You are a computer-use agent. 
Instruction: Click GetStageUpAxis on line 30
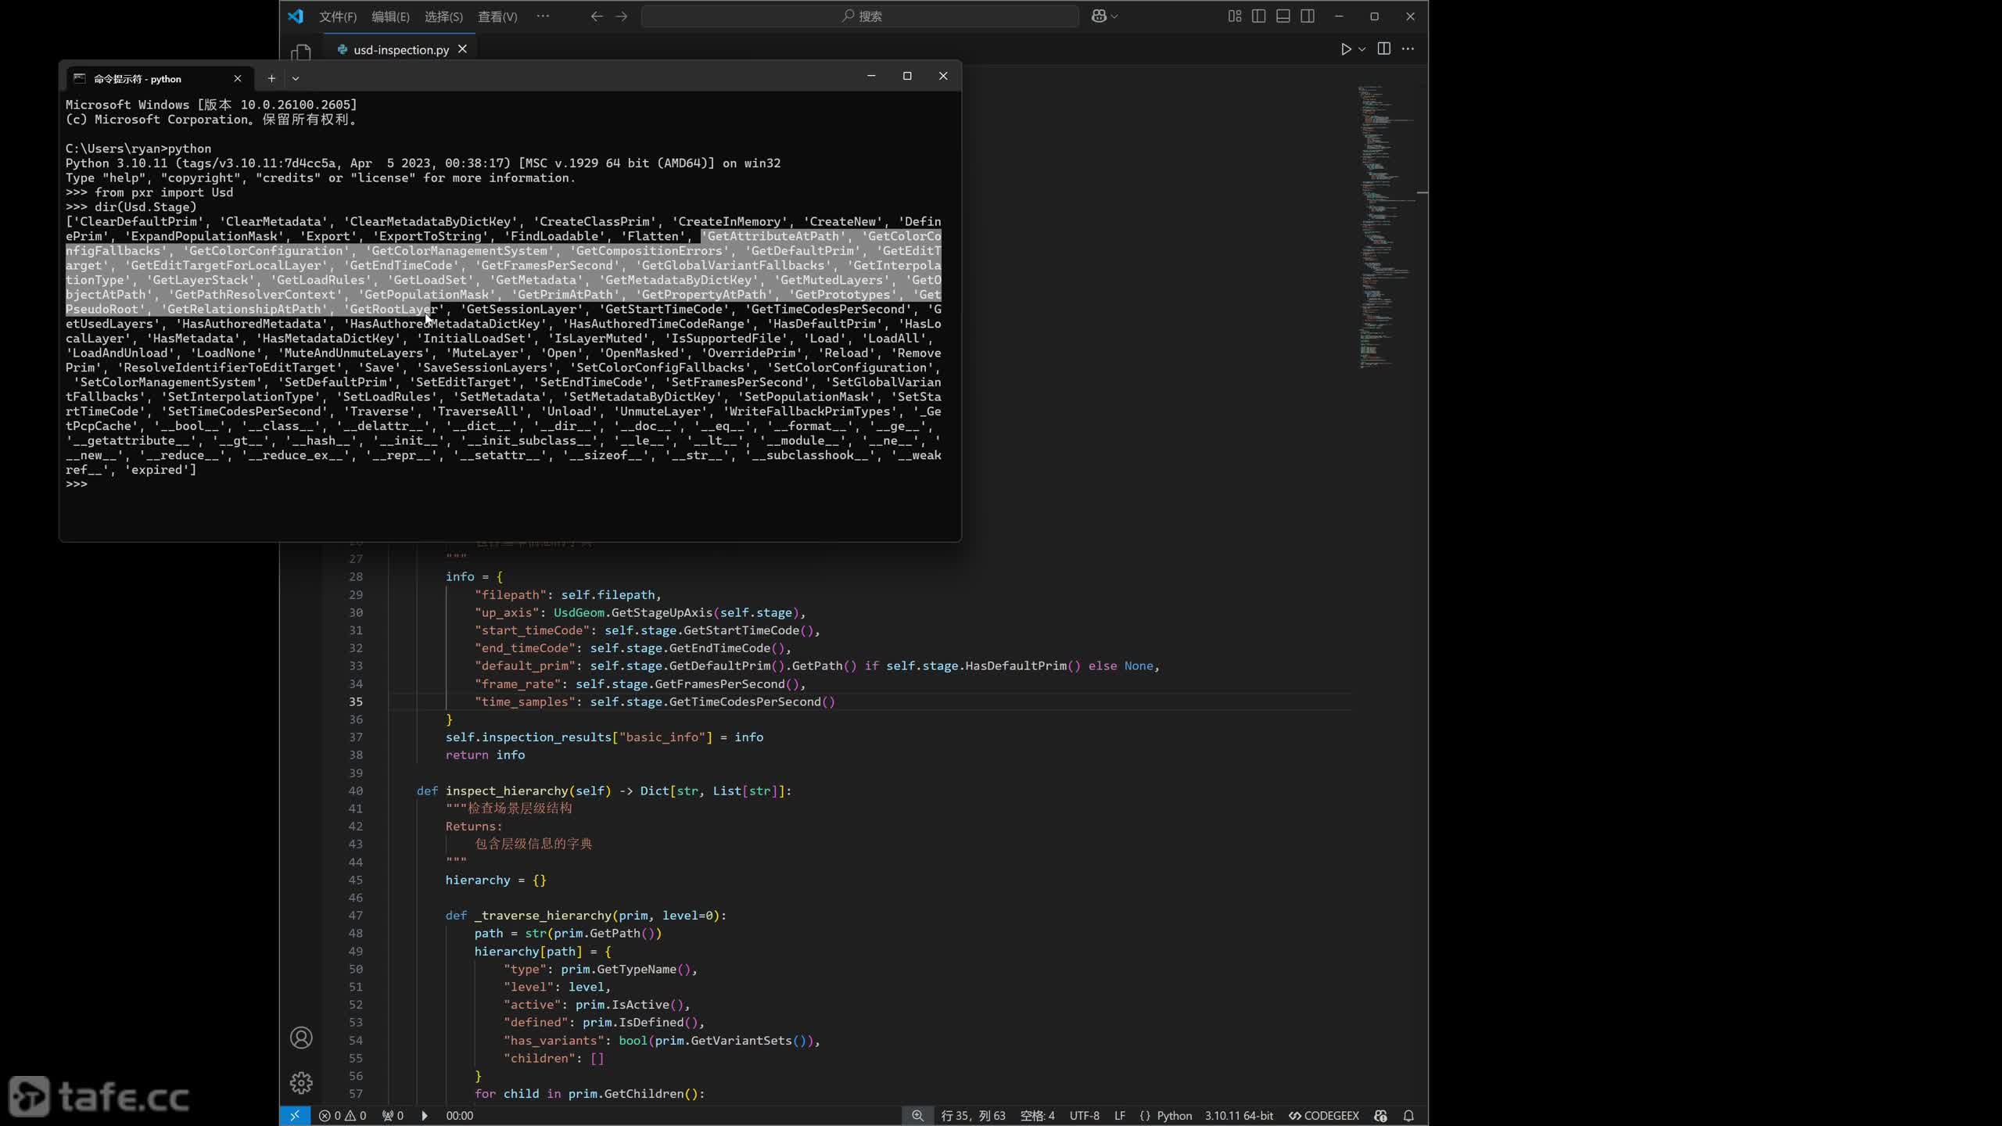662,612
